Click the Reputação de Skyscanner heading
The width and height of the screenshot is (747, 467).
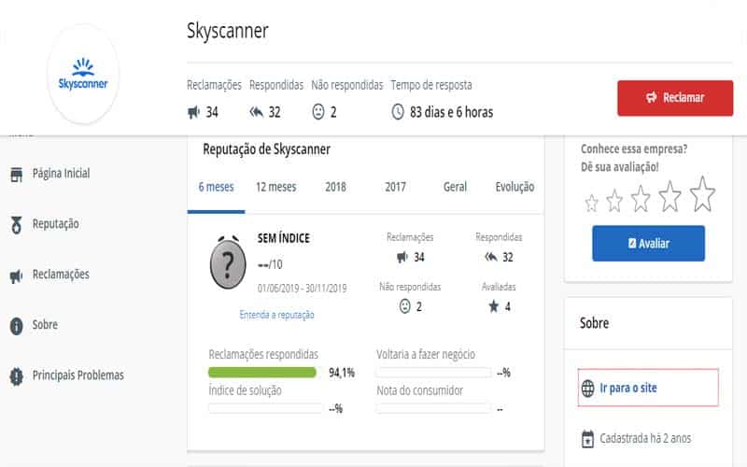pos(267,149)
